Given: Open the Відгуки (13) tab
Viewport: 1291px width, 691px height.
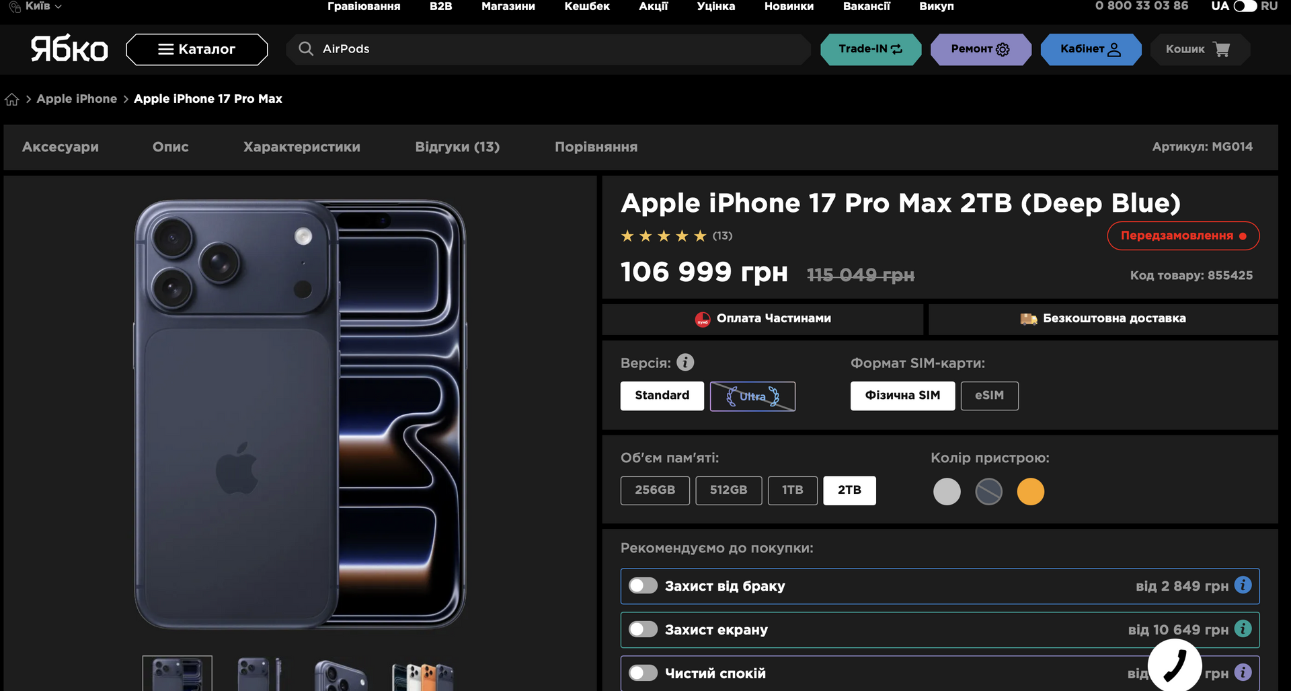Looking at the screenshot, I should (457, 147).
